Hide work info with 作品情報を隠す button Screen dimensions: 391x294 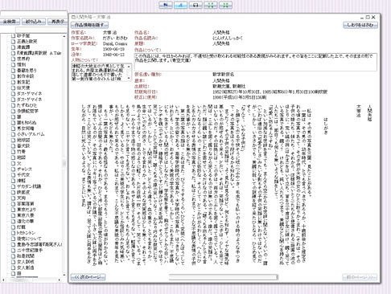click(x=89, y=25)
